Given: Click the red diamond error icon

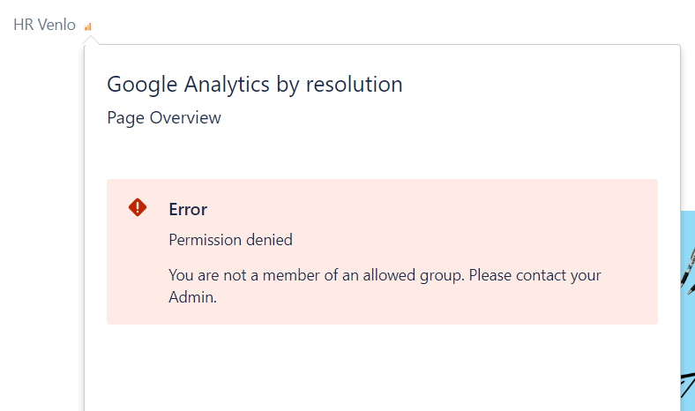Looking at the screenshot, I should point(138,207).
